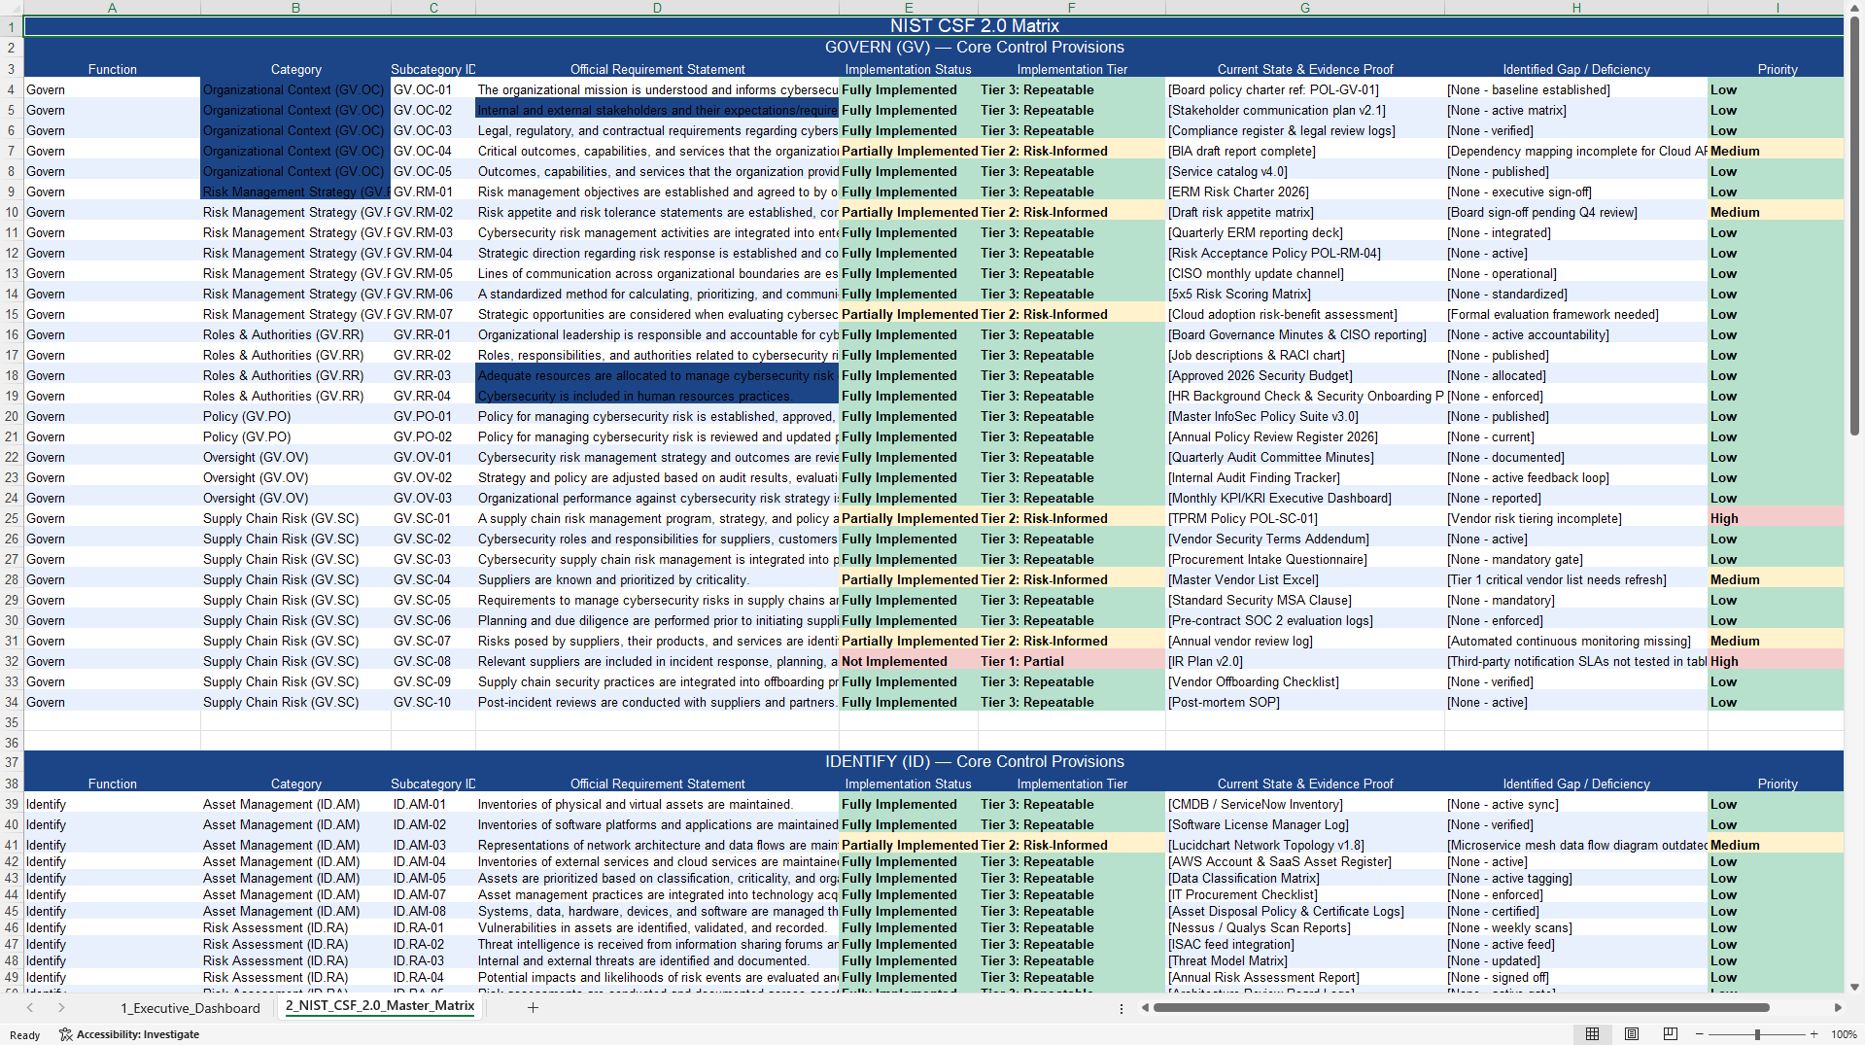Click the 100% zoom level

1844,1034
